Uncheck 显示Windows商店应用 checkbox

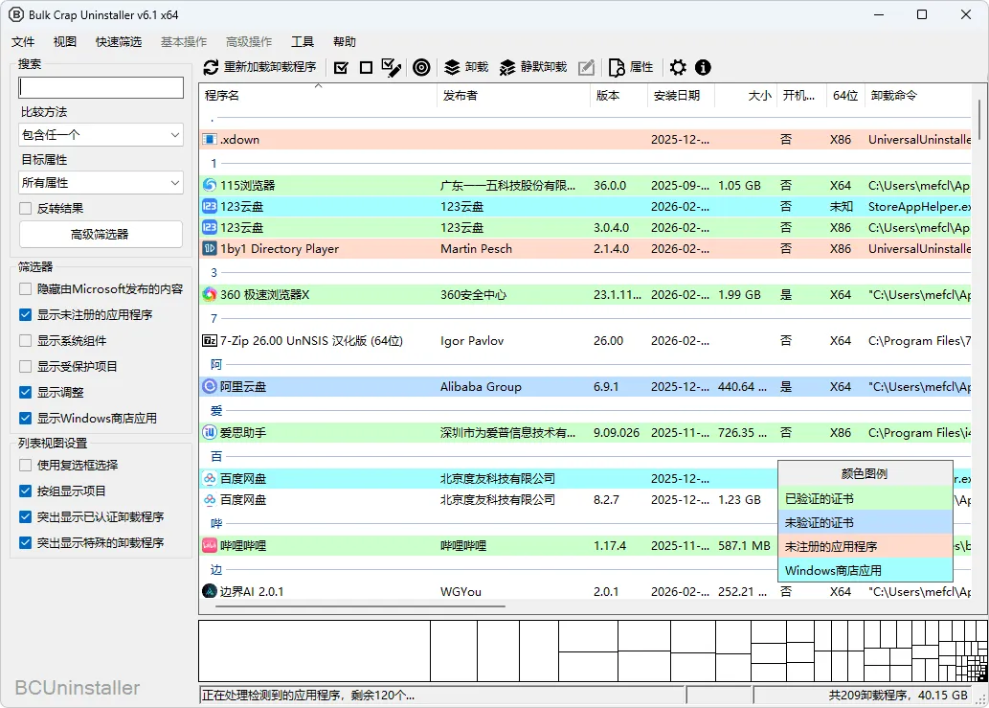pos(25,419)
